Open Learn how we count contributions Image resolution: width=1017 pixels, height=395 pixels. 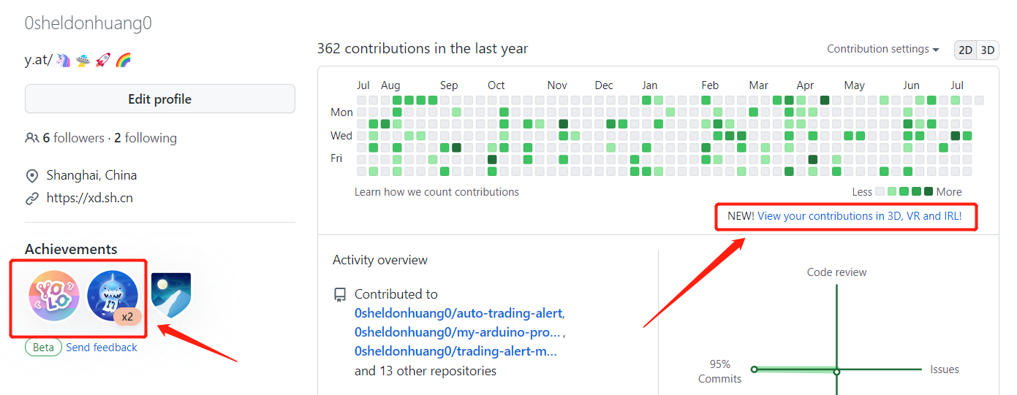[436, 192]
